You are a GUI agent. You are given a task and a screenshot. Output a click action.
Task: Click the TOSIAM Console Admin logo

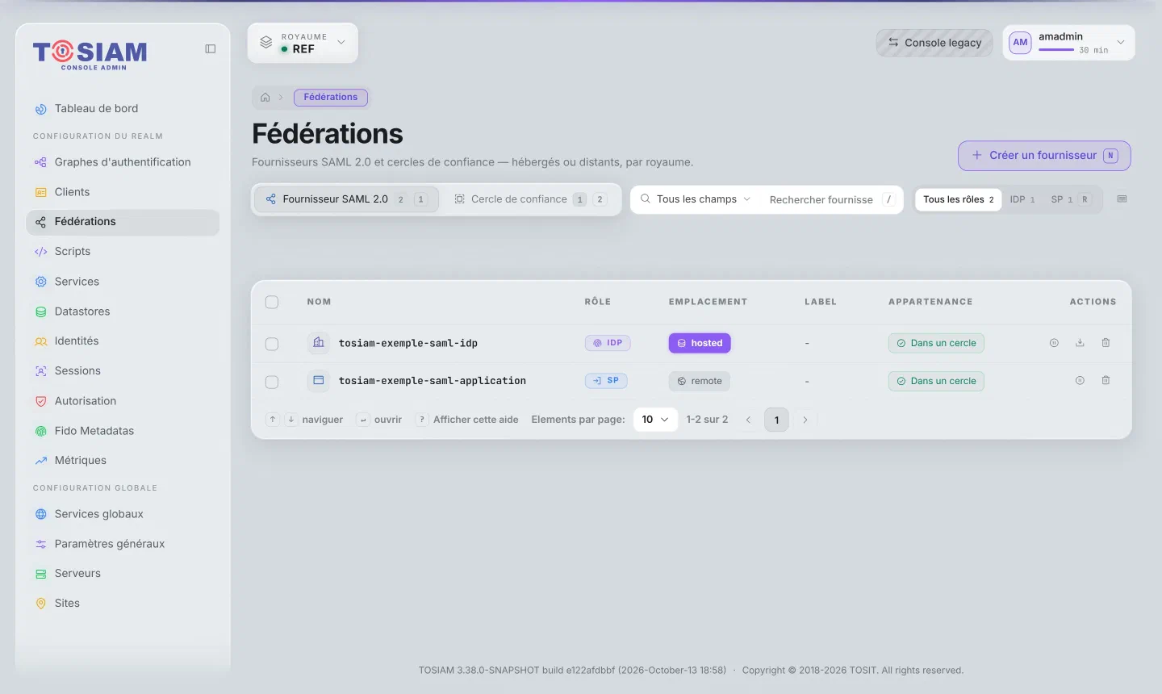point(90,55)
